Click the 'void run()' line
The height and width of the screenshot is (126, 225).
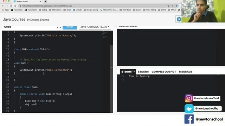[21, 63]
